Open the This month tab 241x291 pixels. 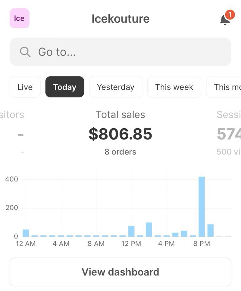pos(226,87)
